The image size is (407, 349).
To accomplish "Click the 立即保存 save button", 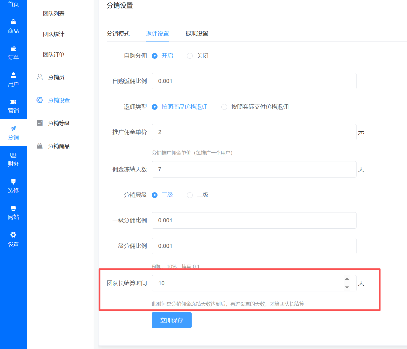I will [x=171, y=320].
